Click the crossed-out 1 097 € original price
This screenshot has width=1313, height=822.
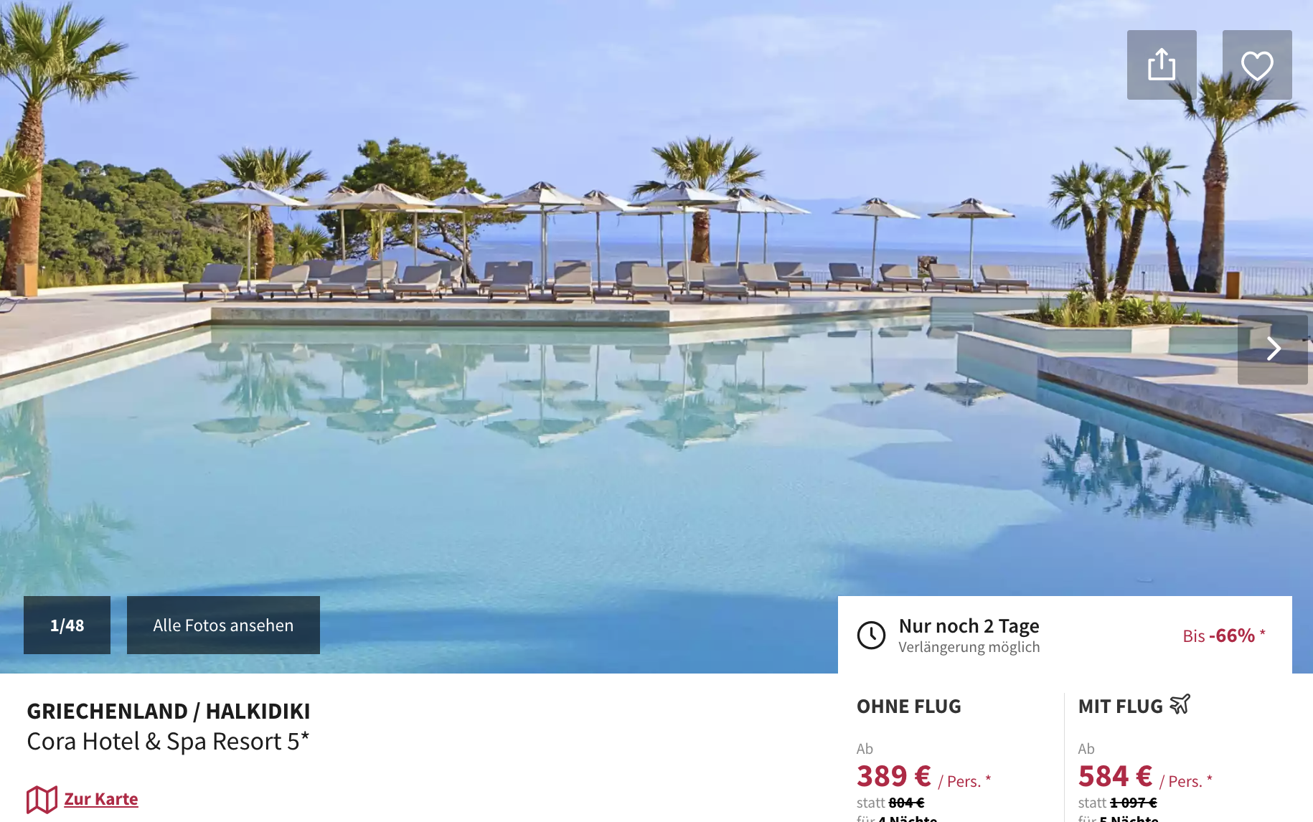pyautogui.click(x=1134, y=803)
